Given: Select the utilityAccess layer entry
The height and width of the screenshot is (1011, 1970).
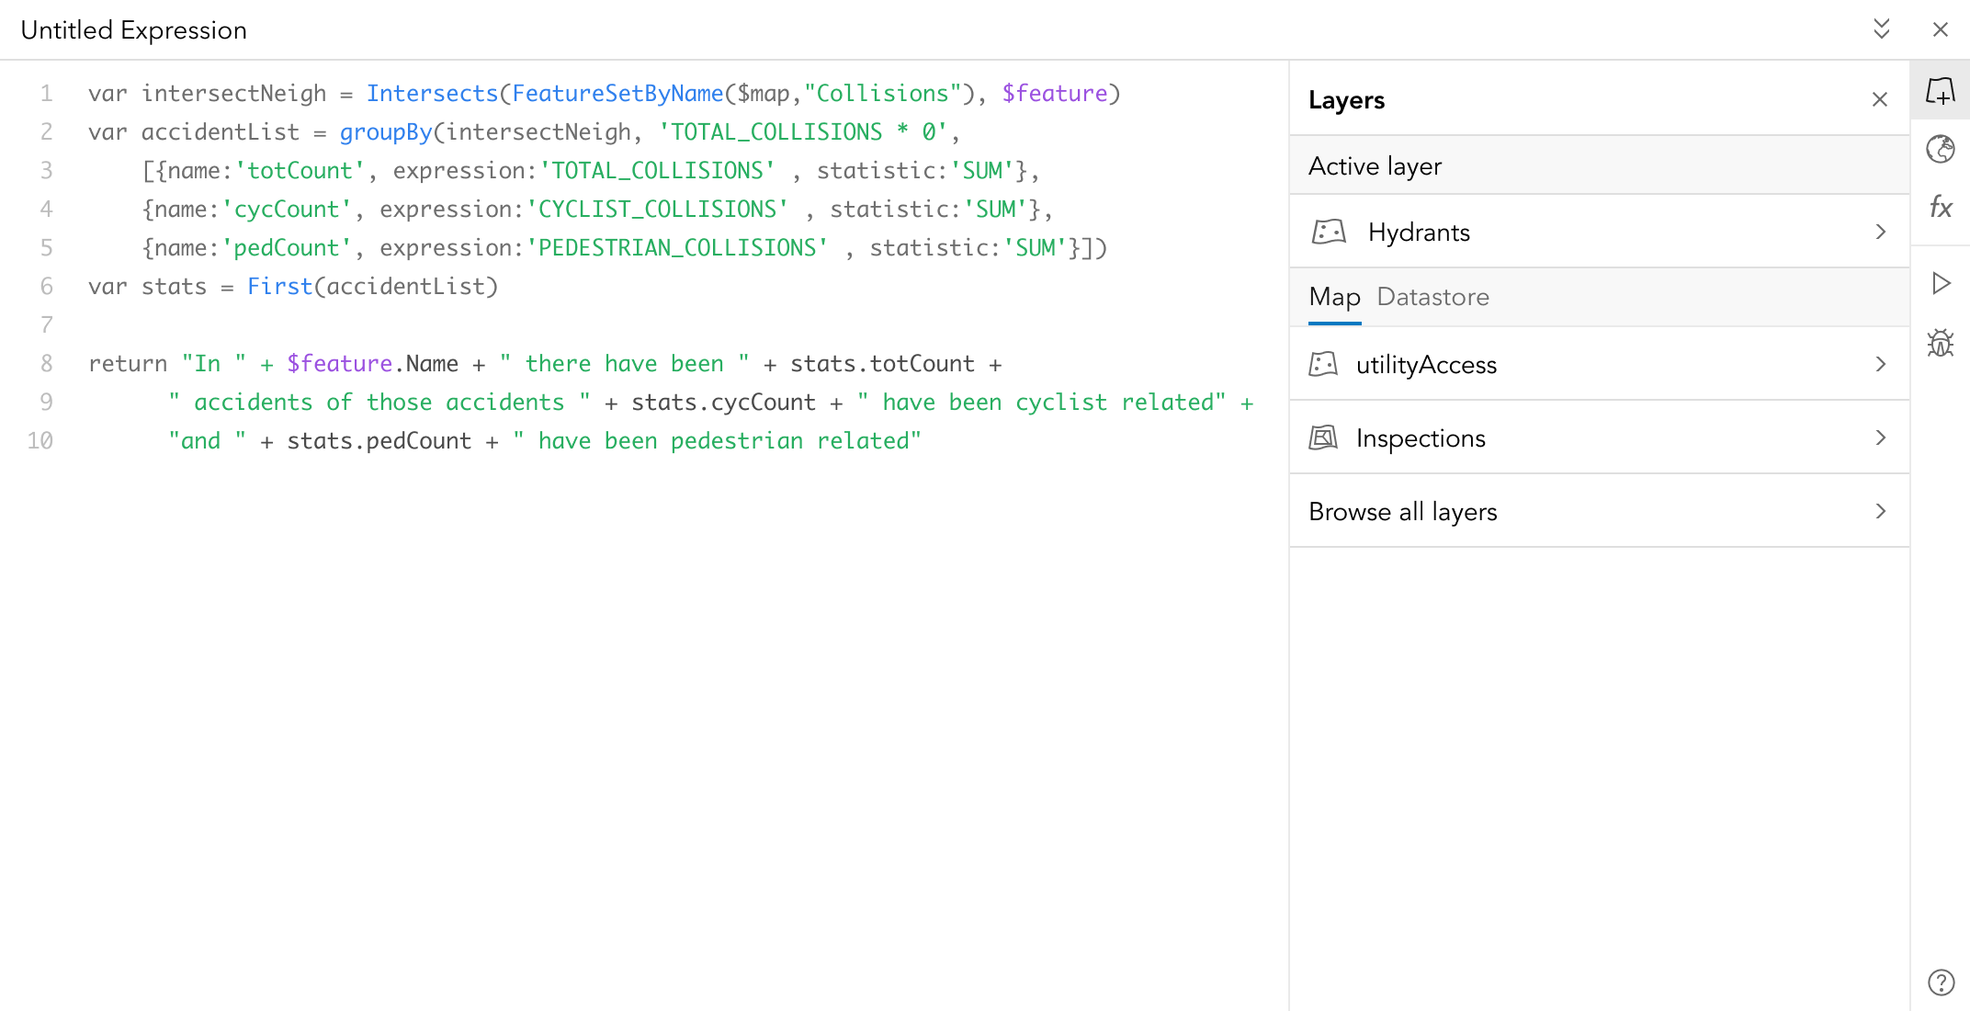Looking at the screenshot, I should [1426, 365].
